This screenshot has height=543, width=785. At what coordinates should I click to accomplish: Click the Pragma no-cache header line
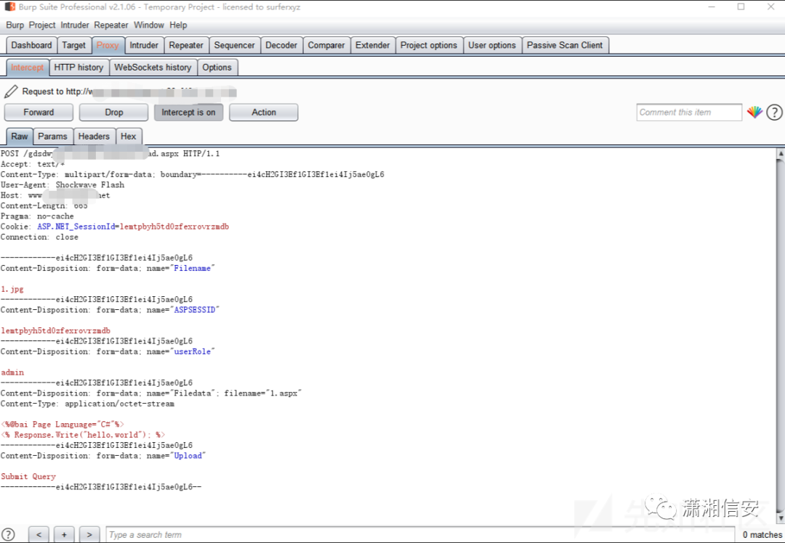click(37, 216)
